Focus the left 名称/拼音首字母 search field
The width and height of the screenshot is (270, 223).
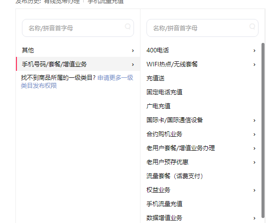pyautogui.click(x=78, y=28)
